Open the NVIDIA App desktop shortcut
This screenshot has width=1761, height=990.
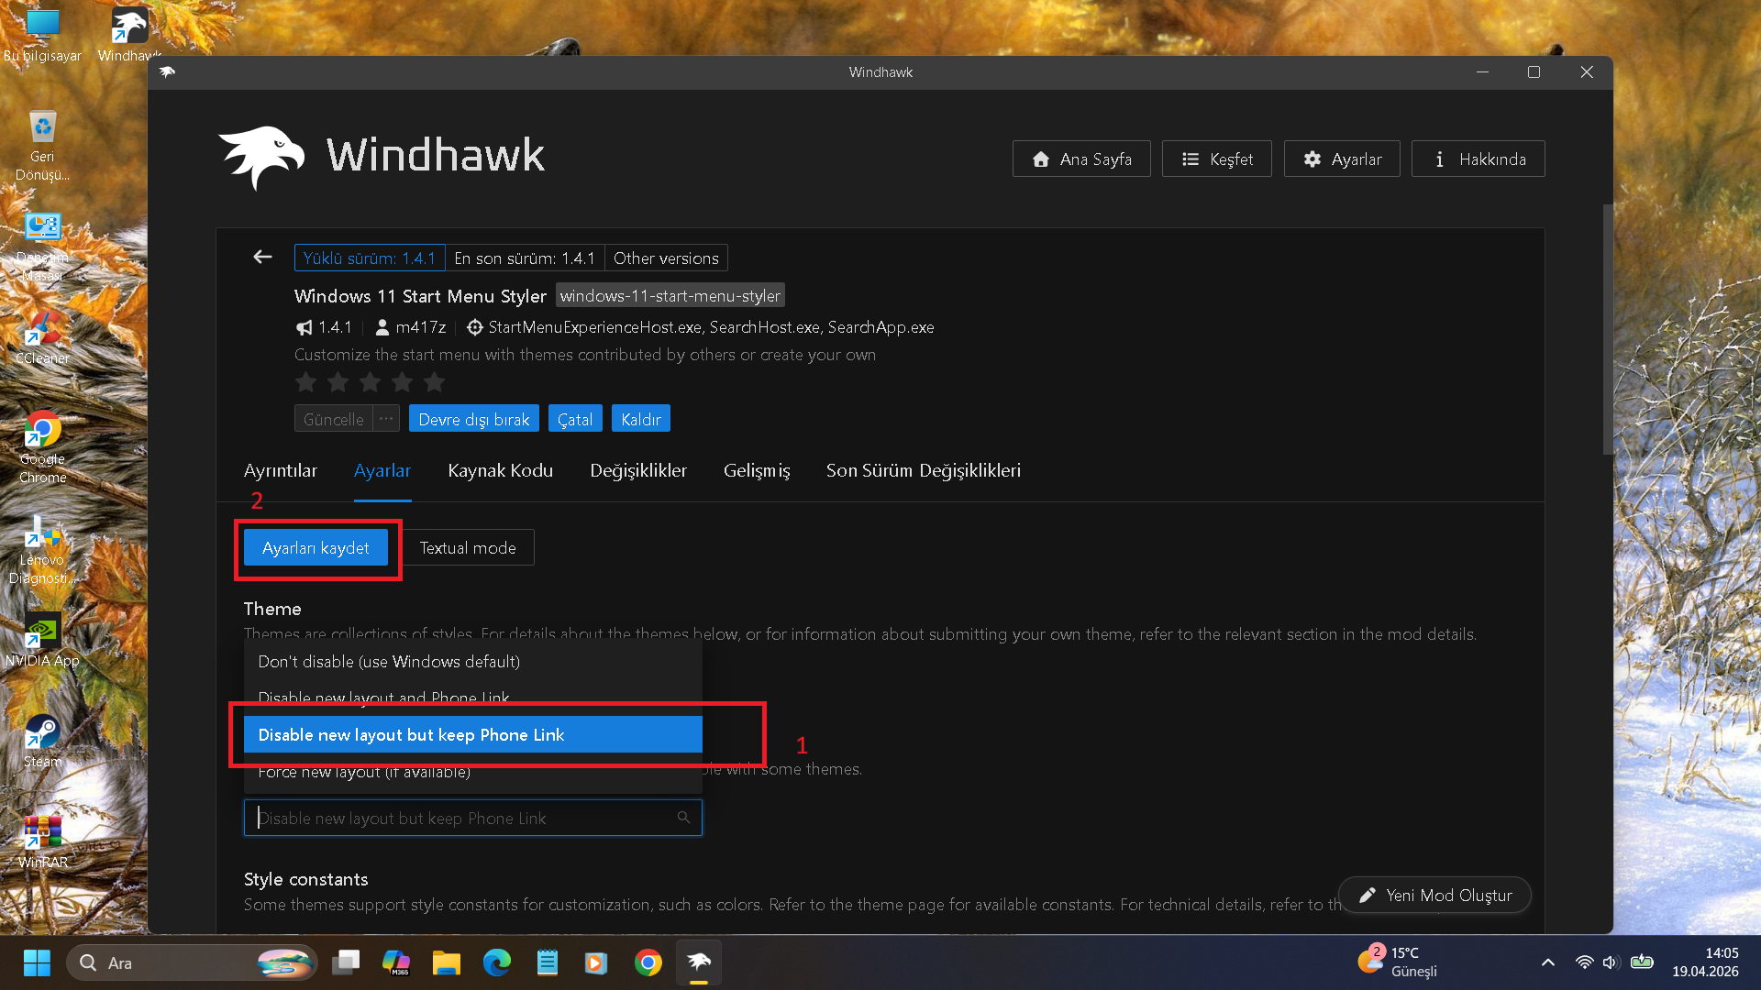pyautogui.click(x=42, y=640)
